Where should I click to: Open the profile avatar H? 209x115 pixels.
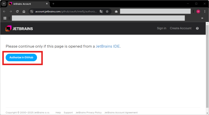point(198,12)
